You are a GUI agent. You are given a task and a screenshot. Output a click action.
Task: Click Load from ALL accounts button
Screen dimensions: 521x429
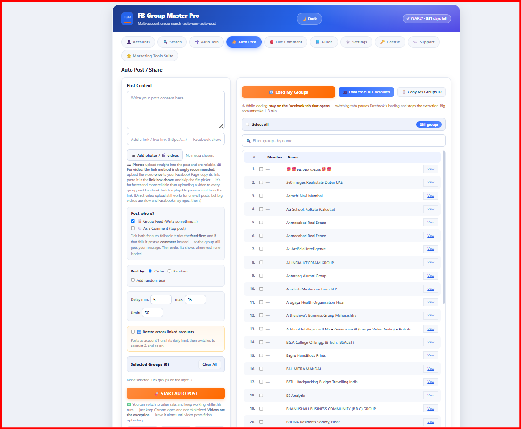click(x=366, y=92)
